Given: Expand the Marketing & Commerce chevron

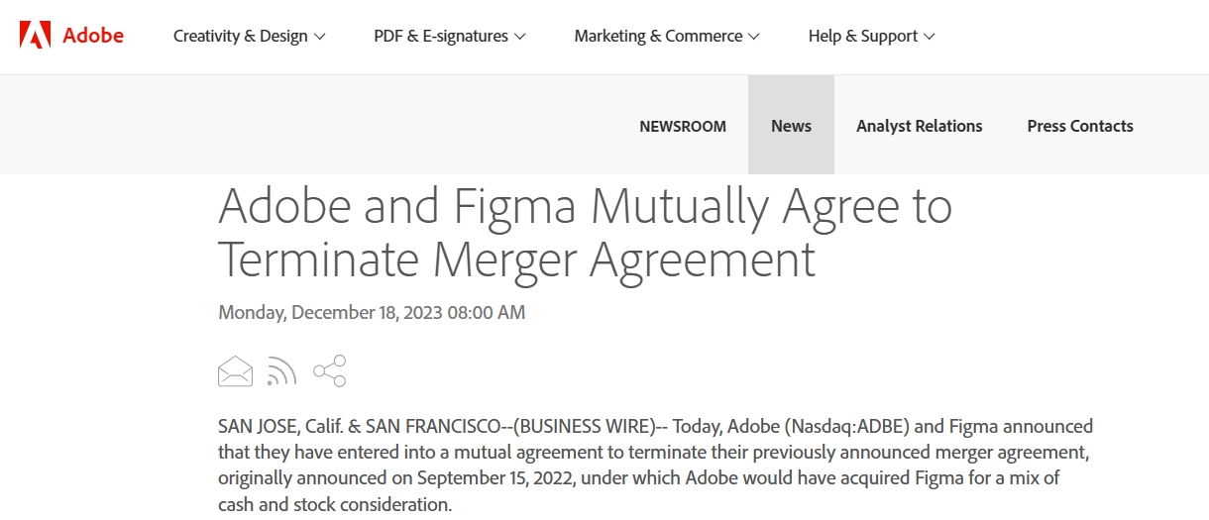Looking at the screenshot, I should coord(754,37).
